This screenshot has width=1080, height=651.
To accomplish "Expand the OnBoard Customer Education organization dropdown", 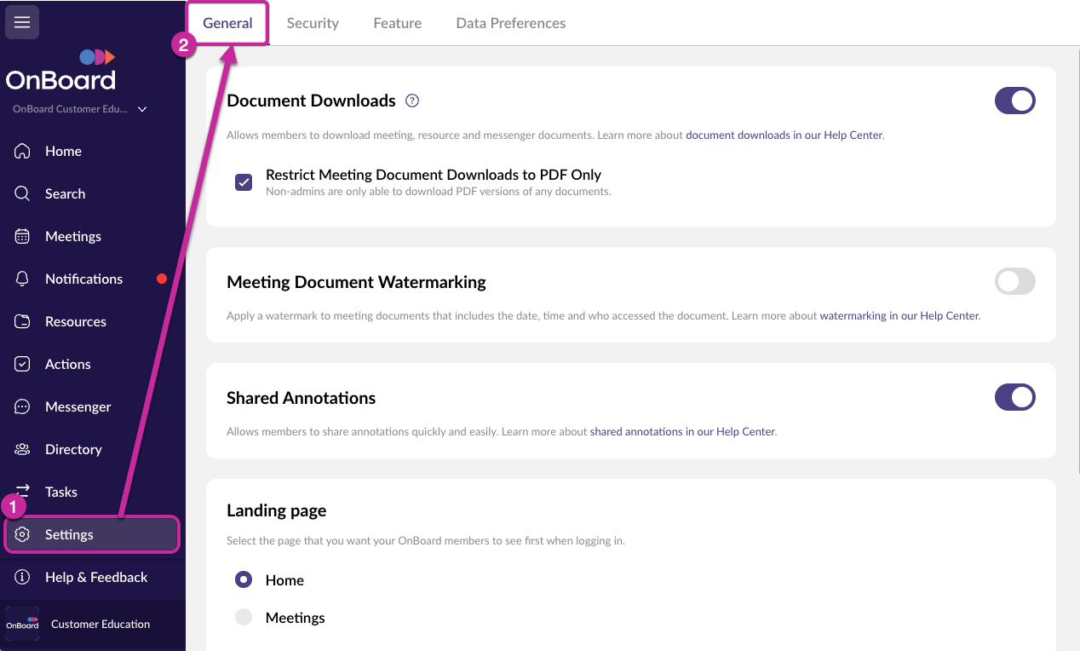I will (x=142, y=109).
